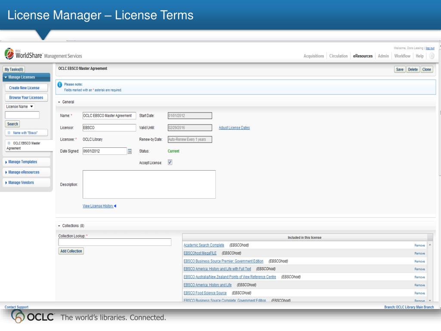
Task: Open EBSCO Food Science Source collection
Action: pos(205,293)
